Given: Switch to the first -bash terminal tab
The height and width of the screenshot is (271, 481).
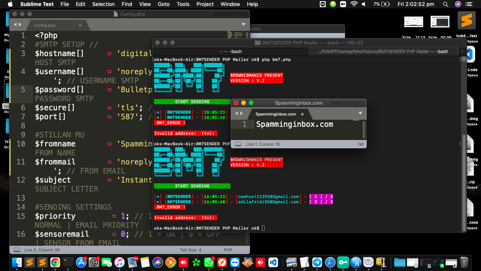Looking at the screenshot, I should tap(230, 51).
